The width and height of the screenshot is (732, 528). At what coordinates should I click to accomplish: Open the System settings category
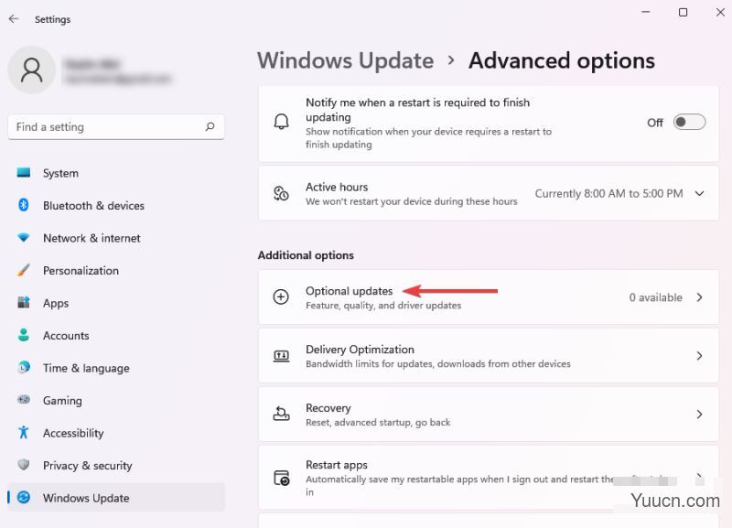point(116,173)
